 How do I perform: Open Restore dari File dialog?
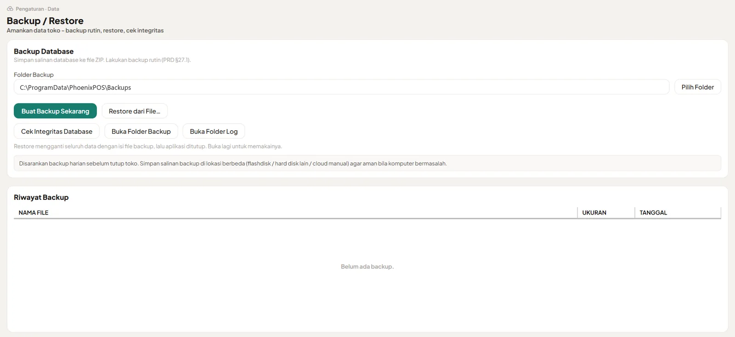pyautogui.click(x=135, y=111)
